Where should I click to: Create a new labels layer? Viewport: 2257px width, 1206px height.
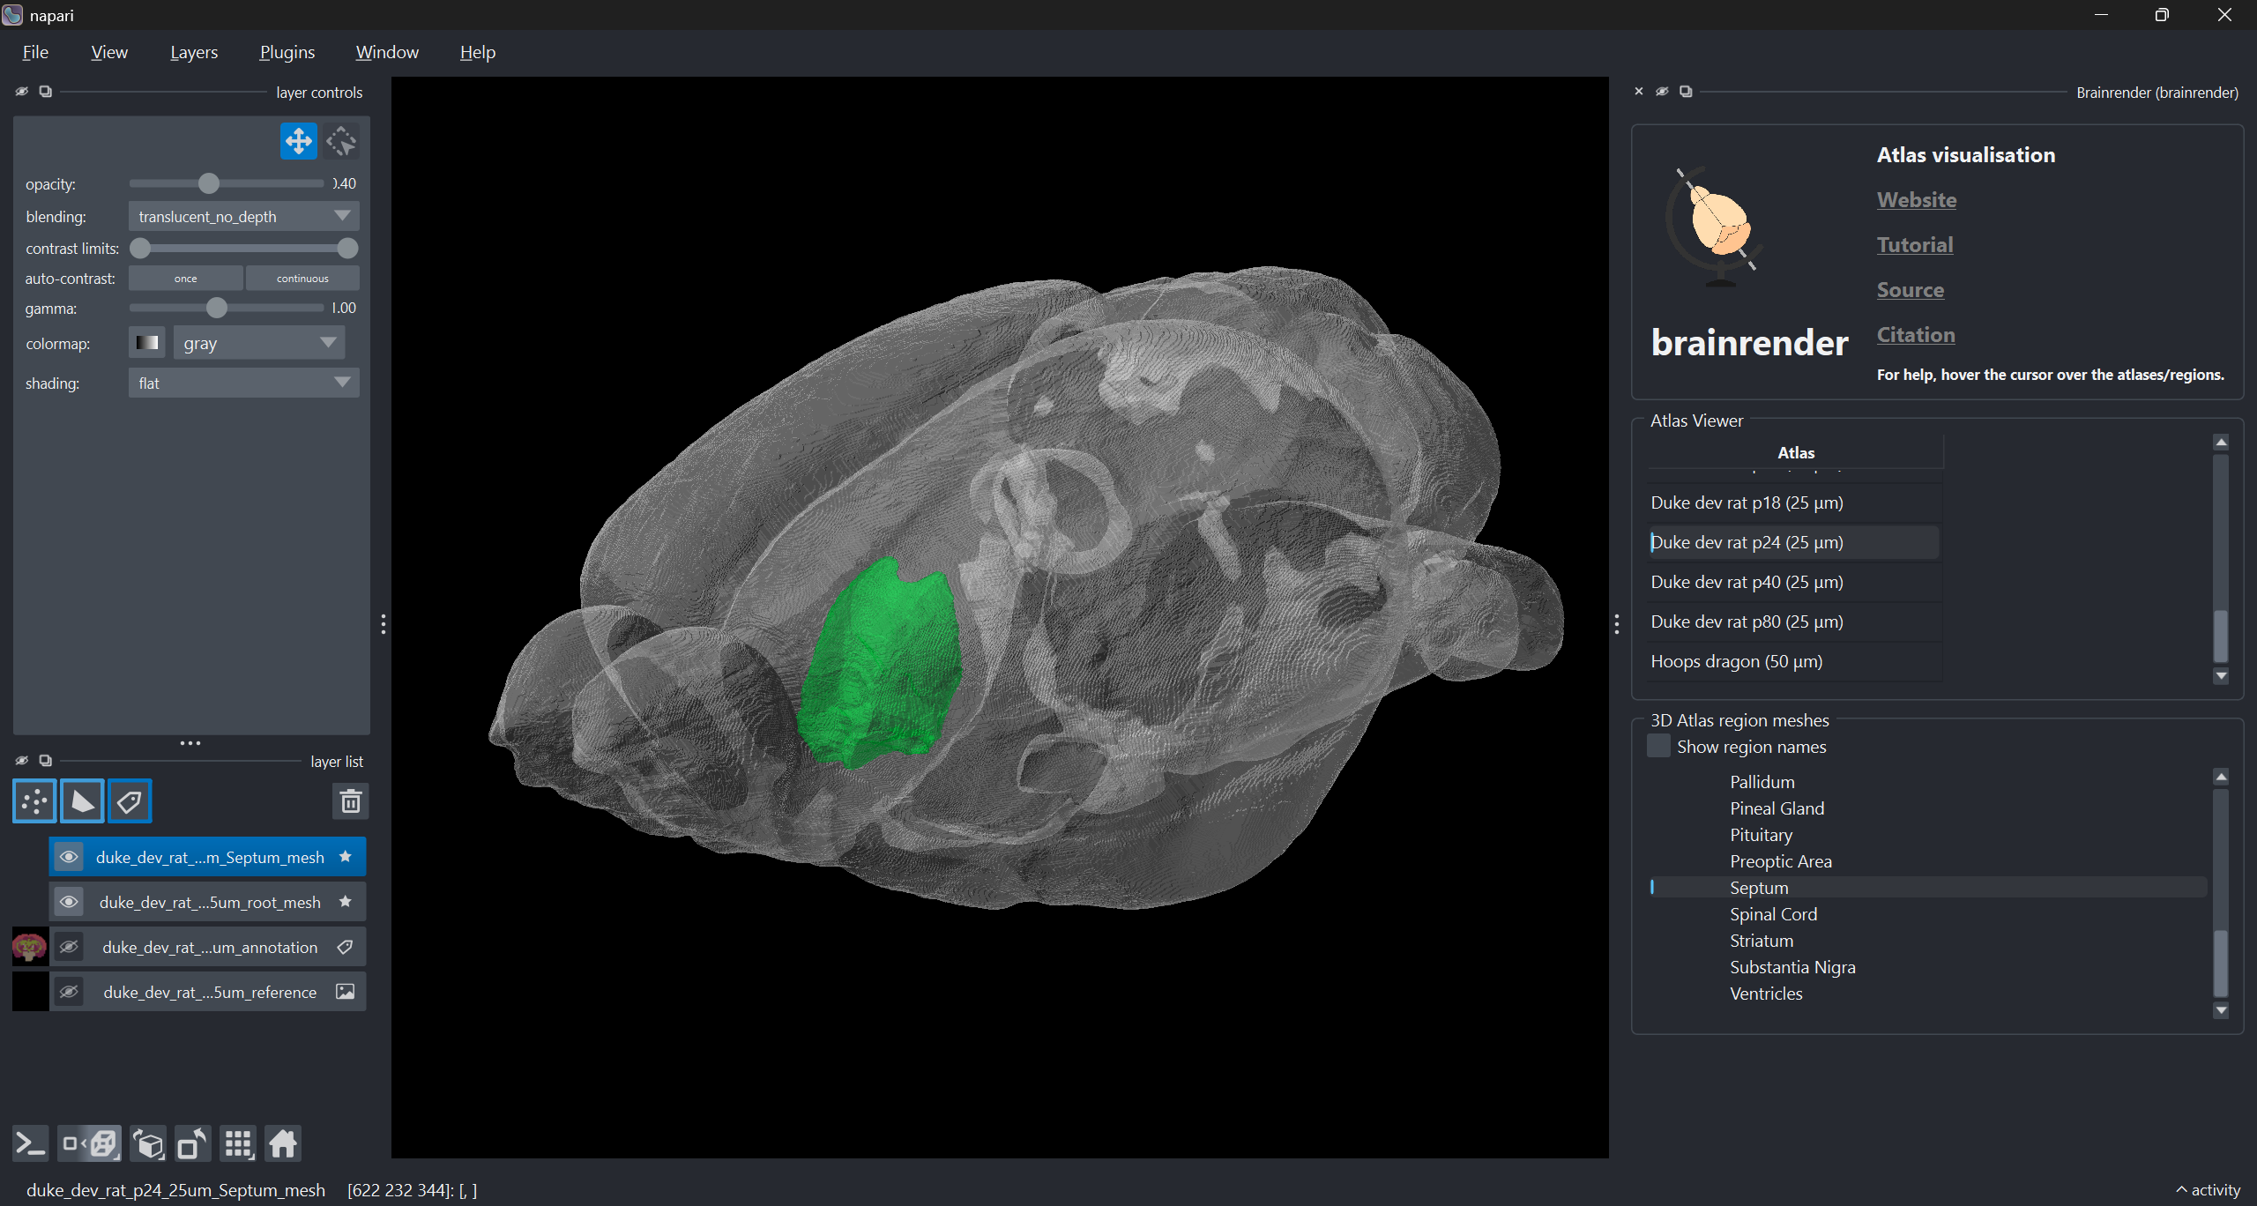[x=130, y=801]
